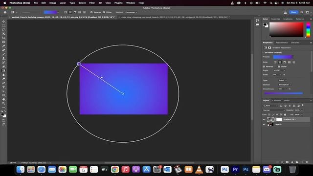Open Color panel options menu icon

(311, 19)
